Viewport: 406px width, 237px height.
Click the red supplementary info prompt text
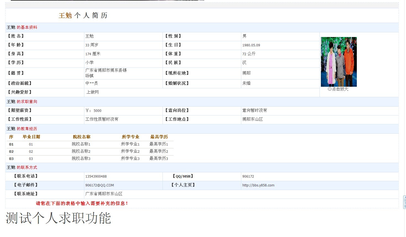coord(82,204)
